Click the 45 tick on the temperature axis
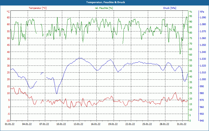The height and width of the screenshot is (131, 209). (x=8, y=45)
